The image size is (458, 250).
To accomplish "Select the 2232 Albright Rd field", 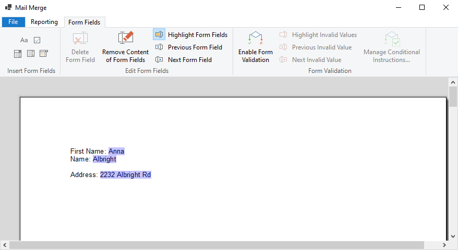I will (126, 174).
